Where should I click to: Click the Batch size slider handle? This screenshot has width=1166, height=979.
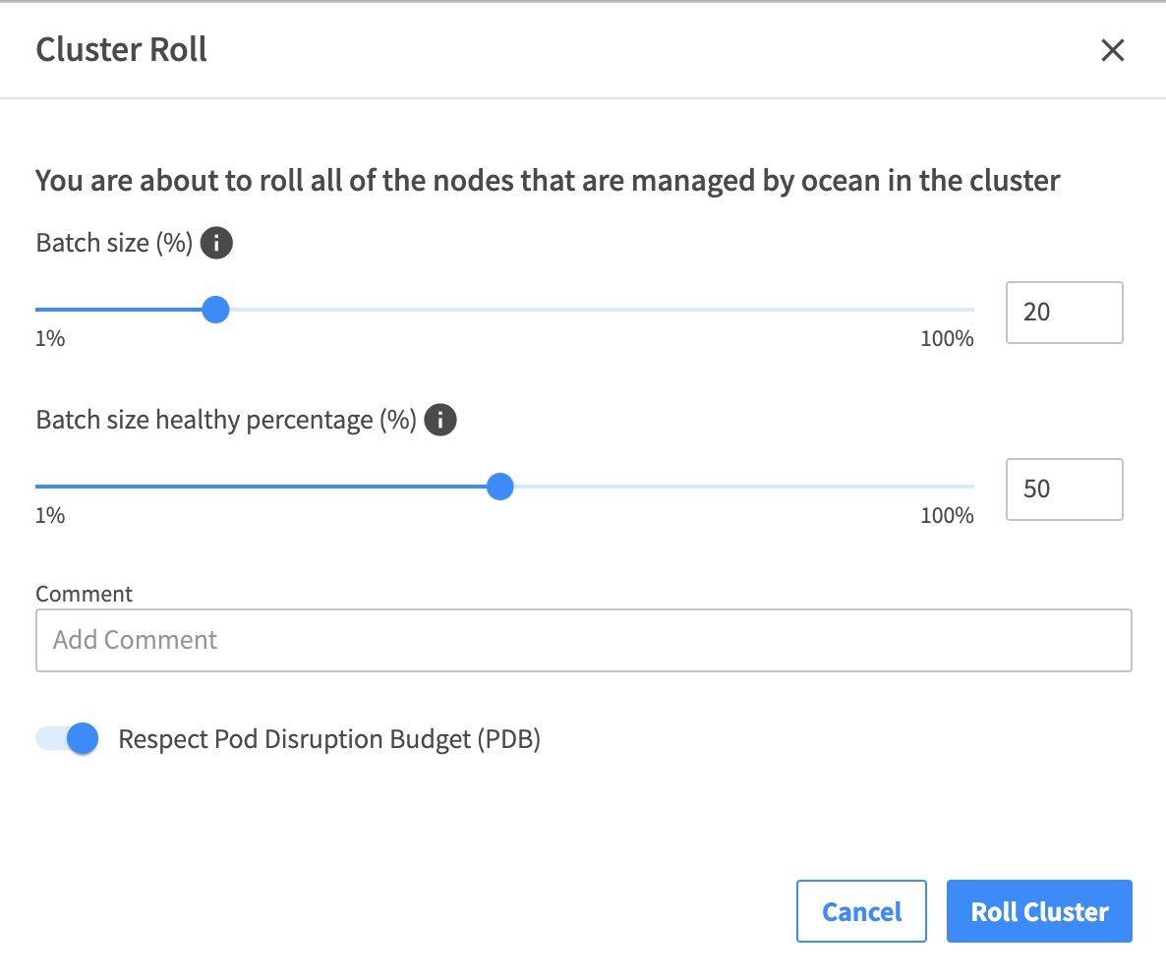(x=215, y=311)
